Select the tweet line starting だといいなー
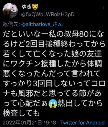 point(53,34)
